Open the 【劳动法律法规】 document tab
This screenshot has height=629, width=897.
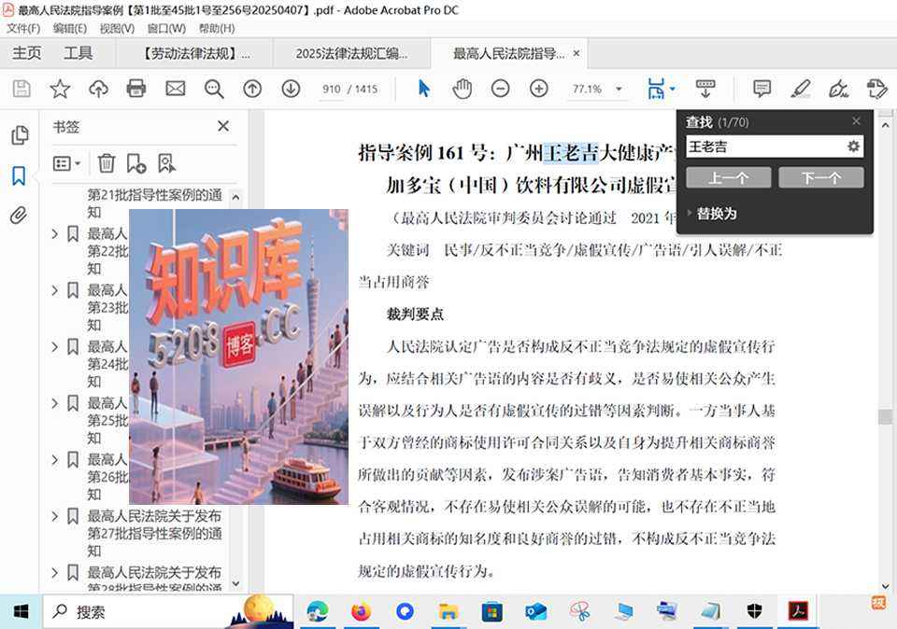click(194, 54)
